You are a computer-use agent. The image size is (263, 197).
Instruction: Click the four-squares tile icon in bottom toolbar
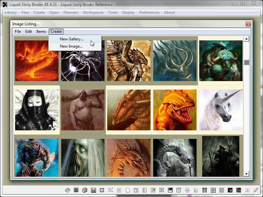(213, 190)
